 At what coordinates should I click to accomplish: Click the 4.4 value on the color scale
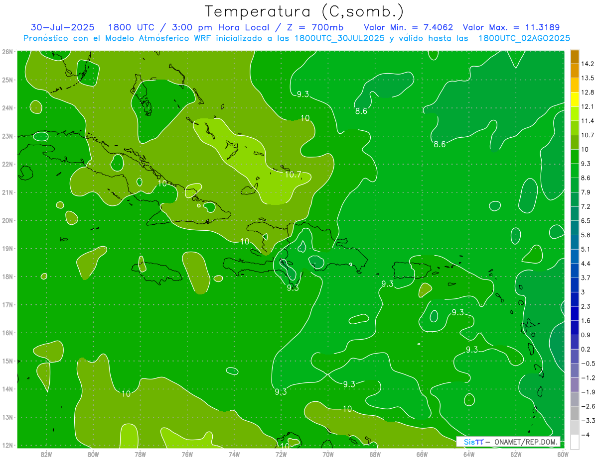[x=586, y=264]
